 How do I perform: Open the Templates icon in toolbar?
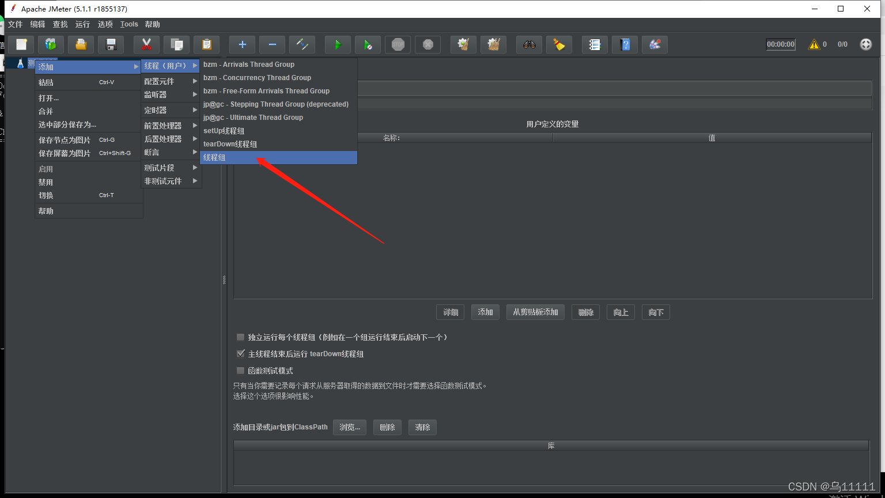[x=51, y=44]
